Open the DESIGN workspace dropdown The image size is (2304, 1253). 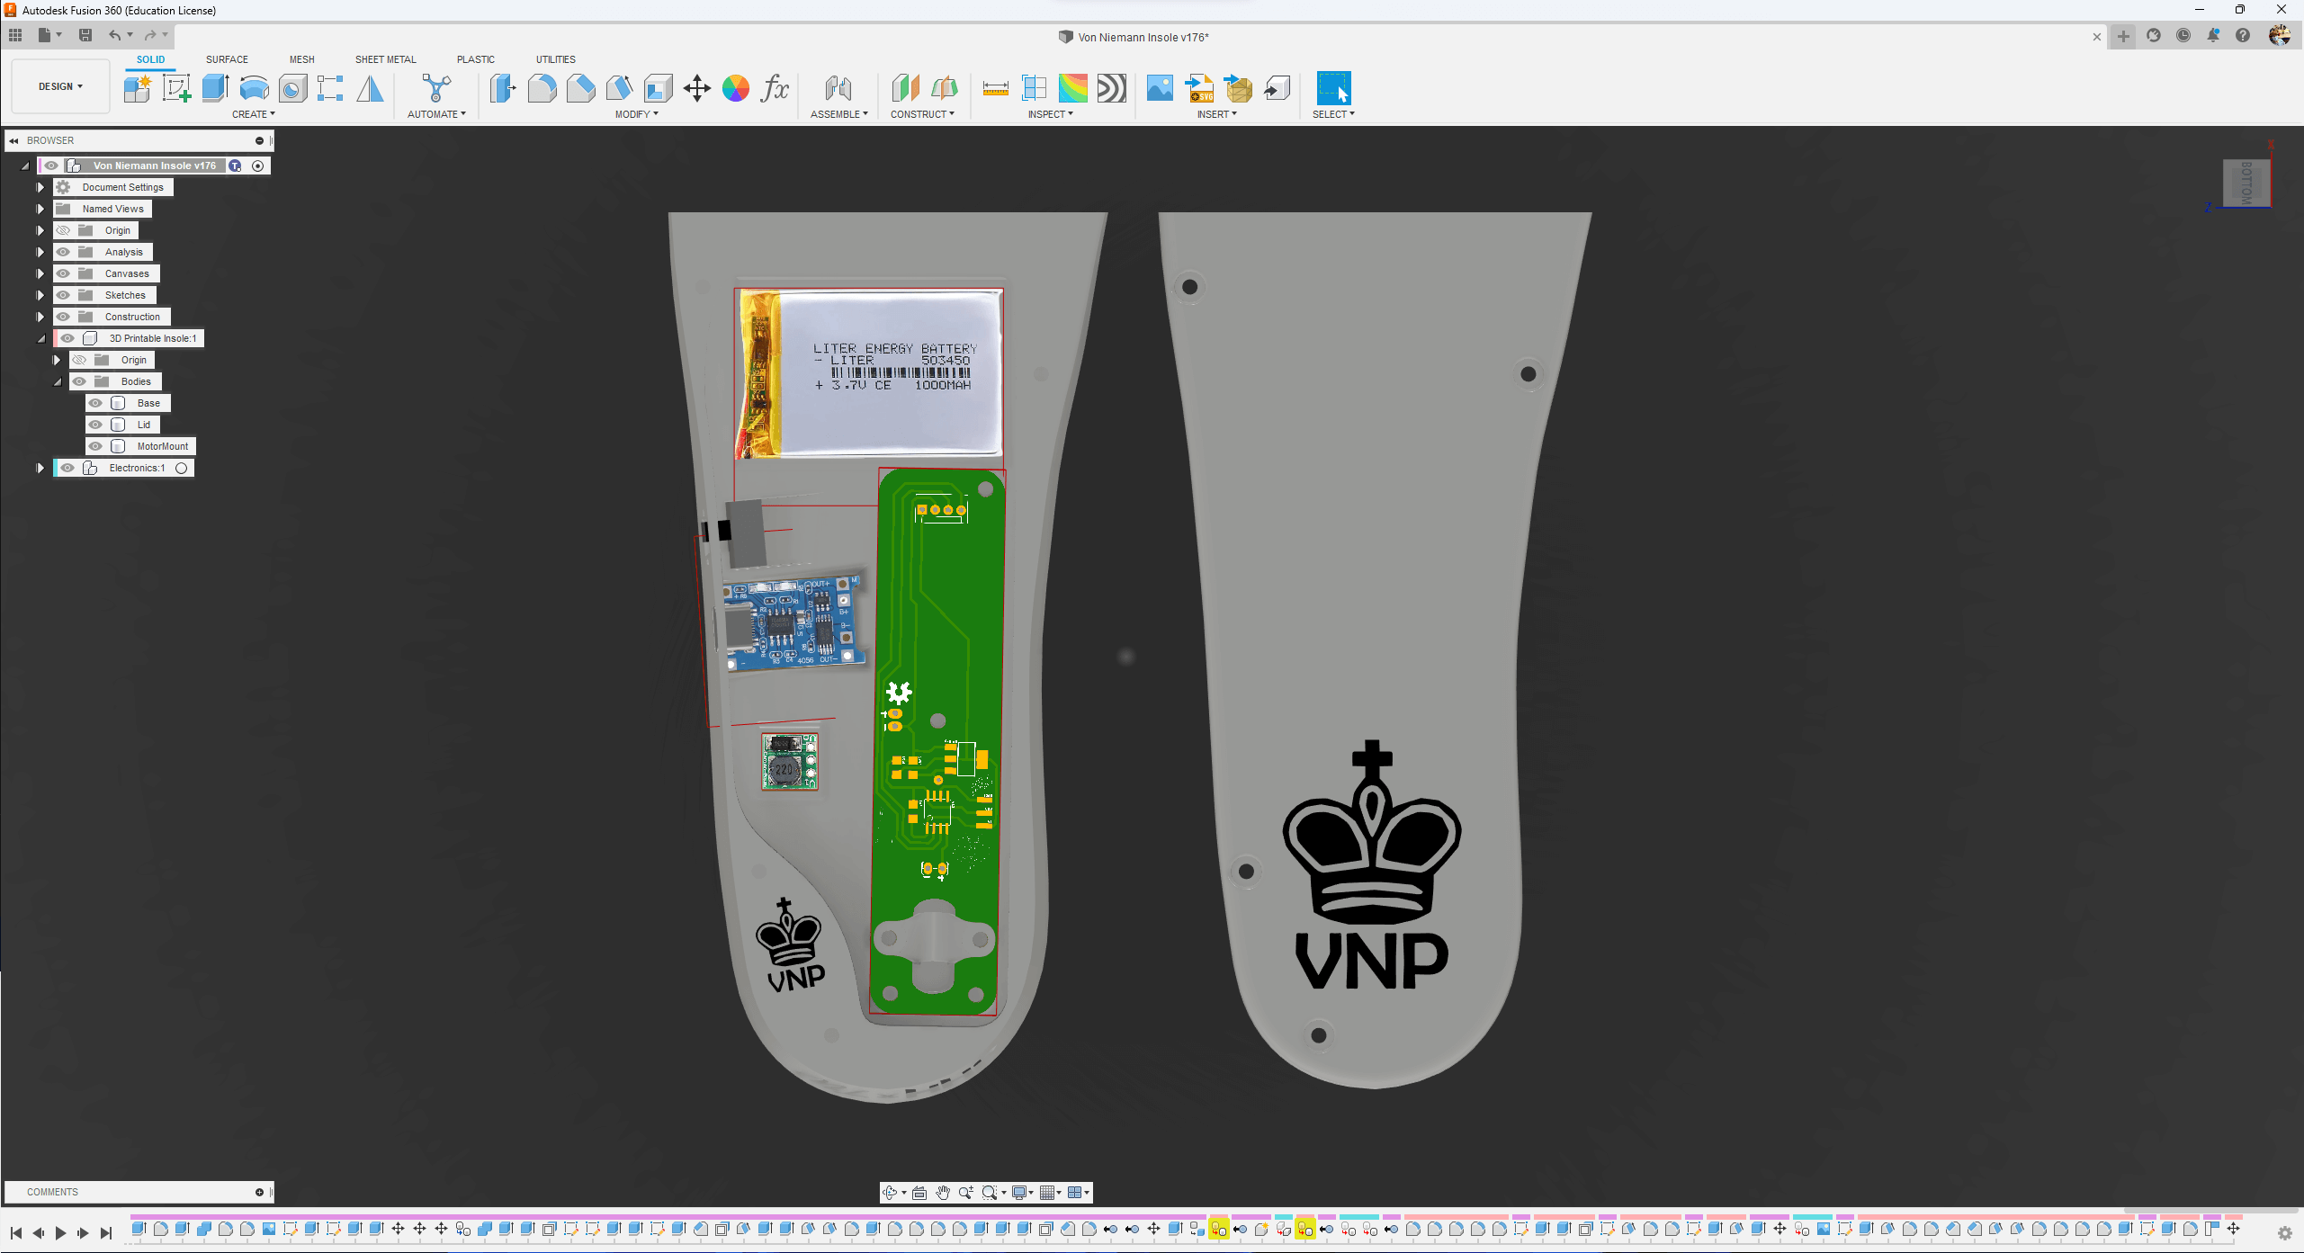click(60, 86)
